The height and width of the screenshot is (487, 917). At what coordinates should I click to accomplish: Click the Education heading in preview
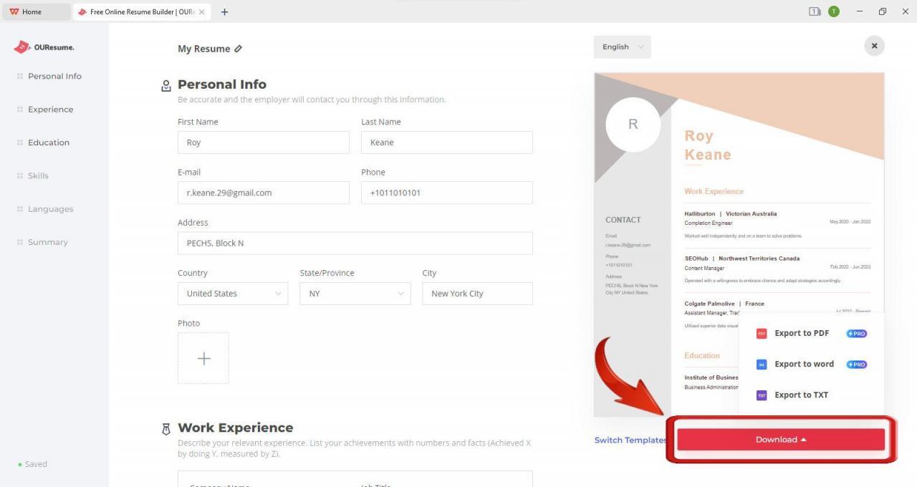[702, 355]
